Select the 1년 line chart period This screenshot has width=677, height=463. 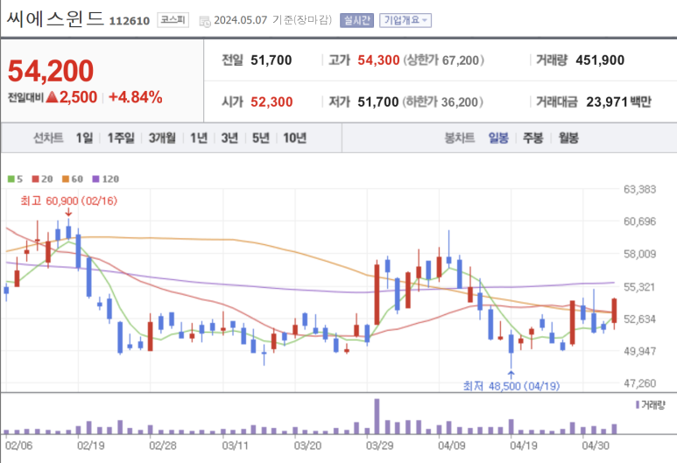199,138
